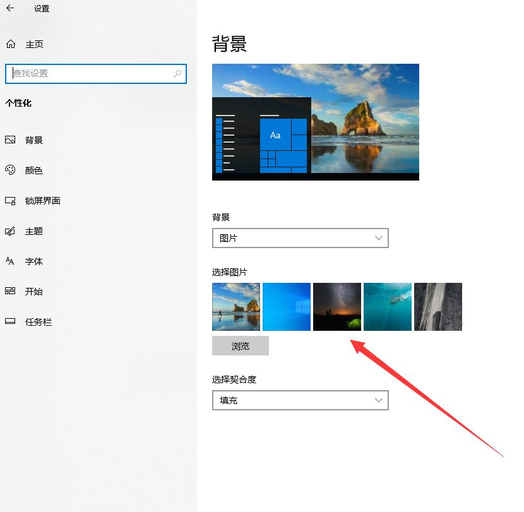The image size is (524, 512).
Task: Open the 选择契合度 dropdown showing 填充
Action: [300, 400]
